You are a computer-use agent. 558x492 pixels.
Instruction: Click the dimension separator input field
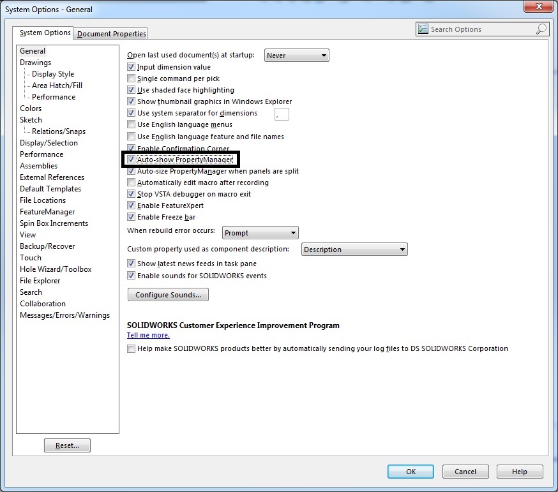pyautogui.click(x=282, y=114)
